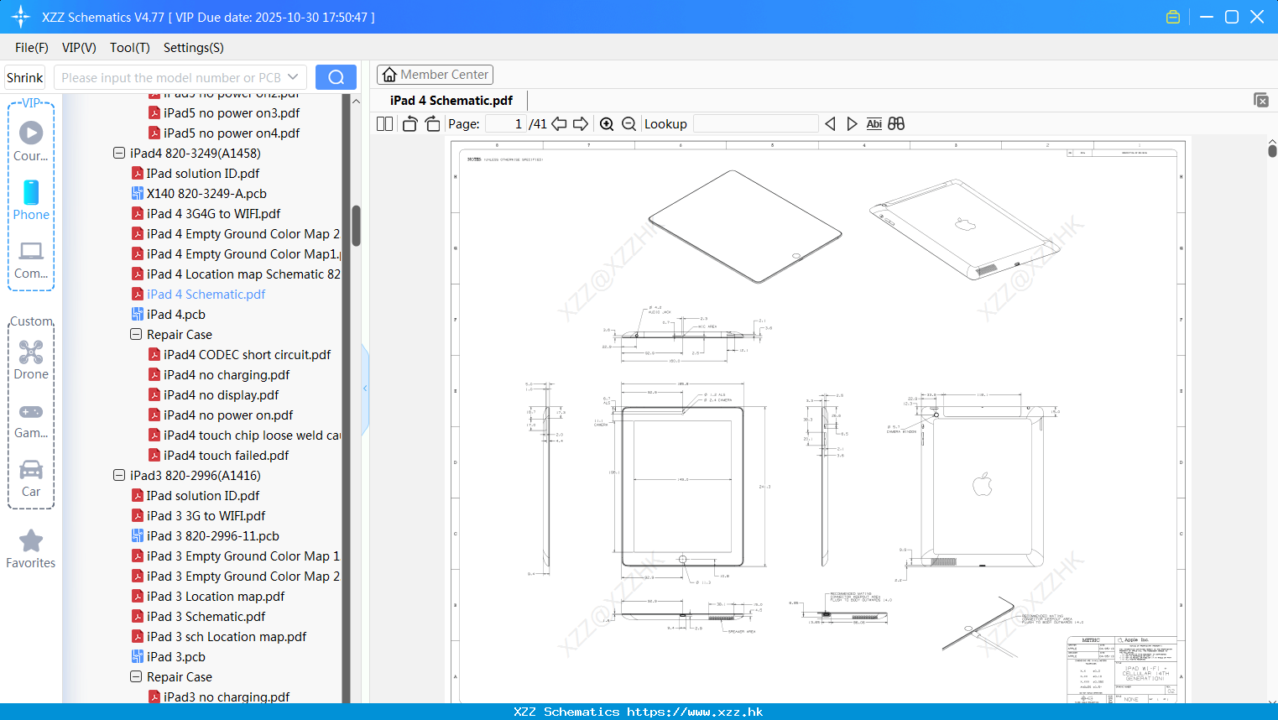Zoom out of the schematic
The width and height of the screenshot is (1278, 720).
(x=629, y=124)
